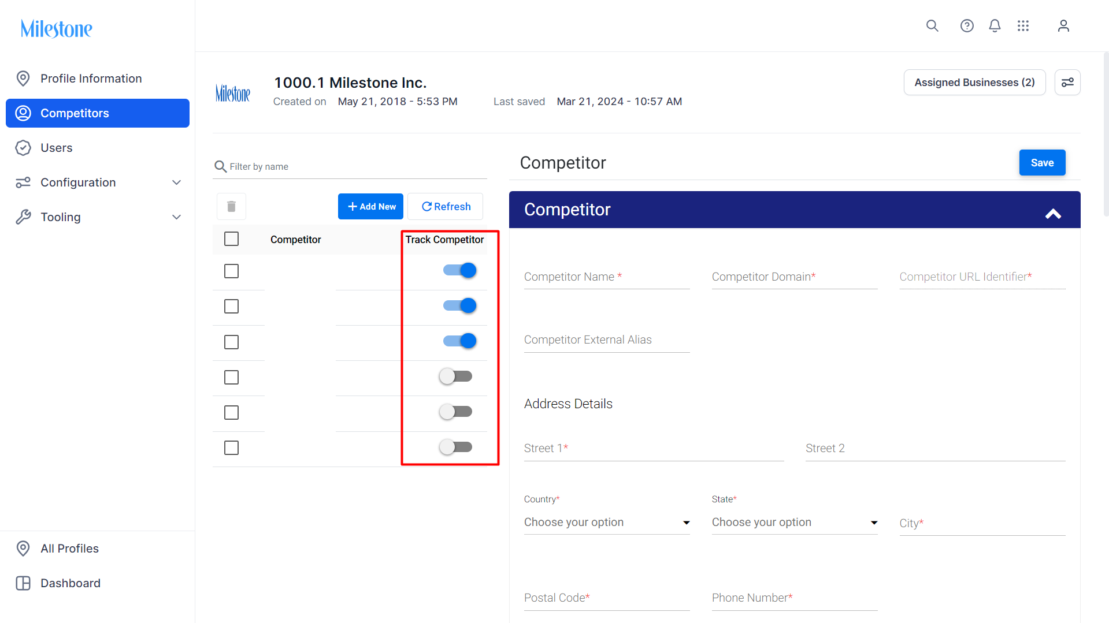Collapse the Competitor panel with the up chevron

[x=1053, y=214]
